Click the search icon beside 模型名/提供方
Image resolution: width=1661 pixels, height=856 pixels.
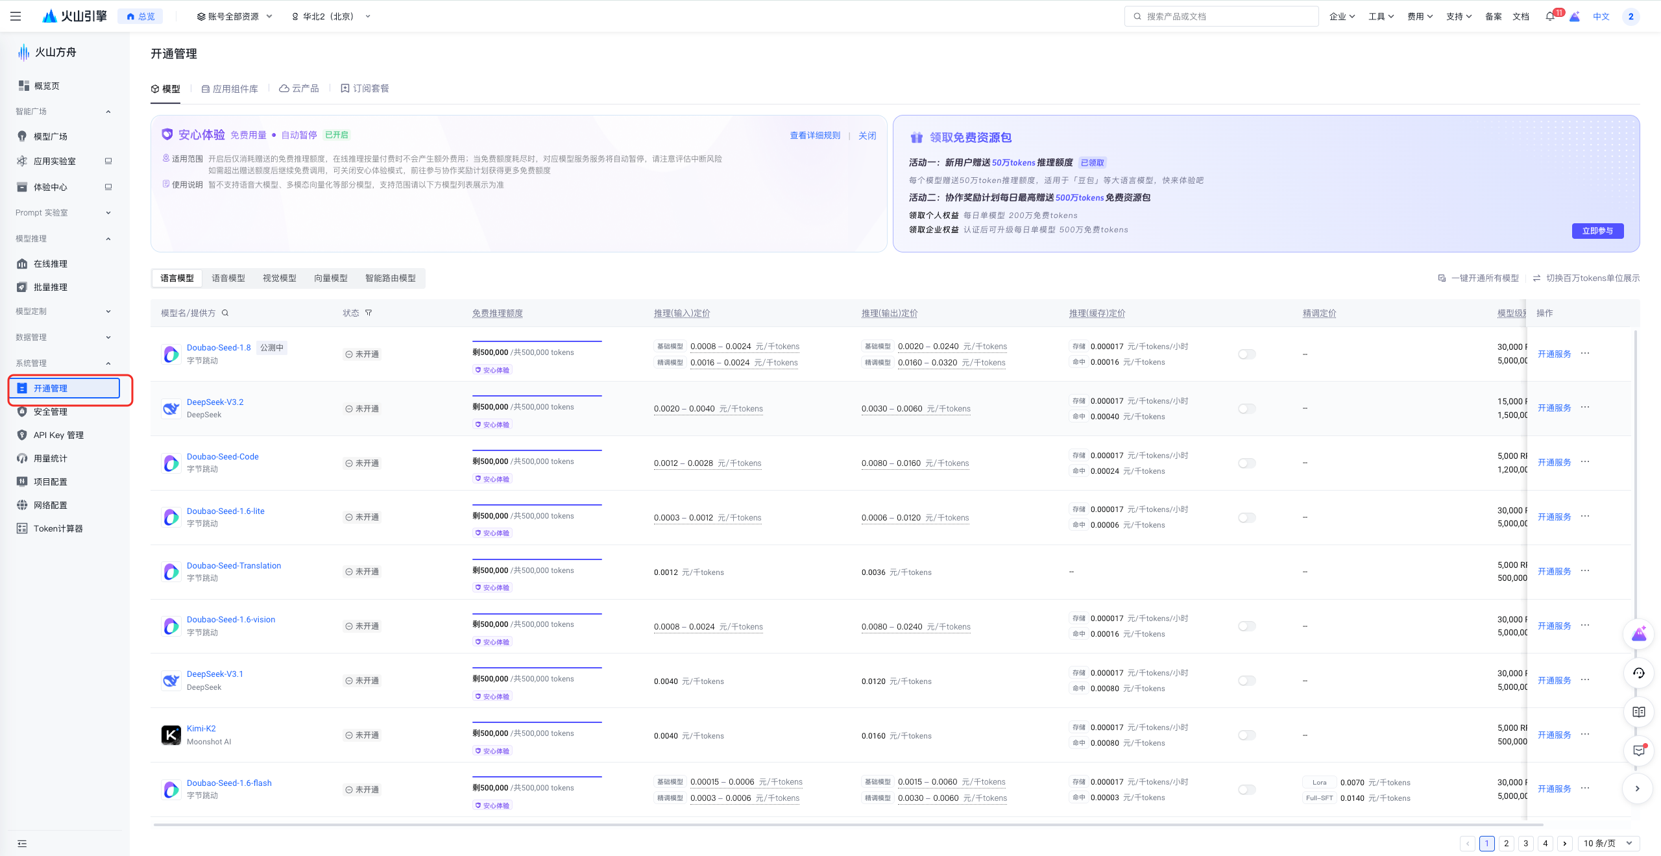(x=225, y=313)
